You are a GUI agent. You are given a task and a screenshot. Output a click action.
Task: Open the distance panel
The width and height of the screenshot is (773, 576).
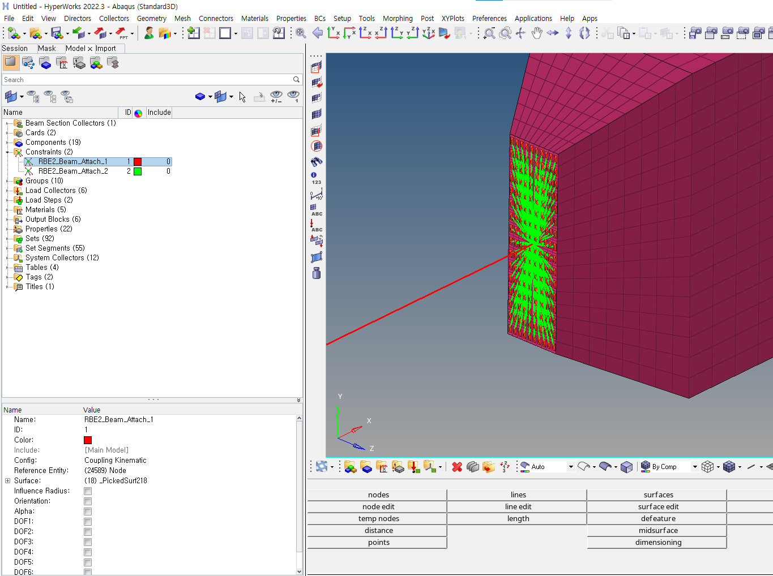pyautogui.click(x=378, y=530)
